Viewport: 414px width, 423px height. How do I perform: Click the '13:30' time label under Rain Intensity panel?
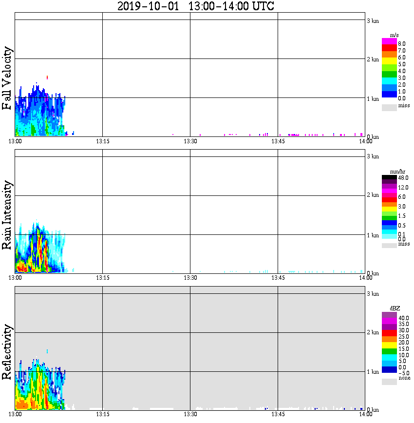click(190, 278)
